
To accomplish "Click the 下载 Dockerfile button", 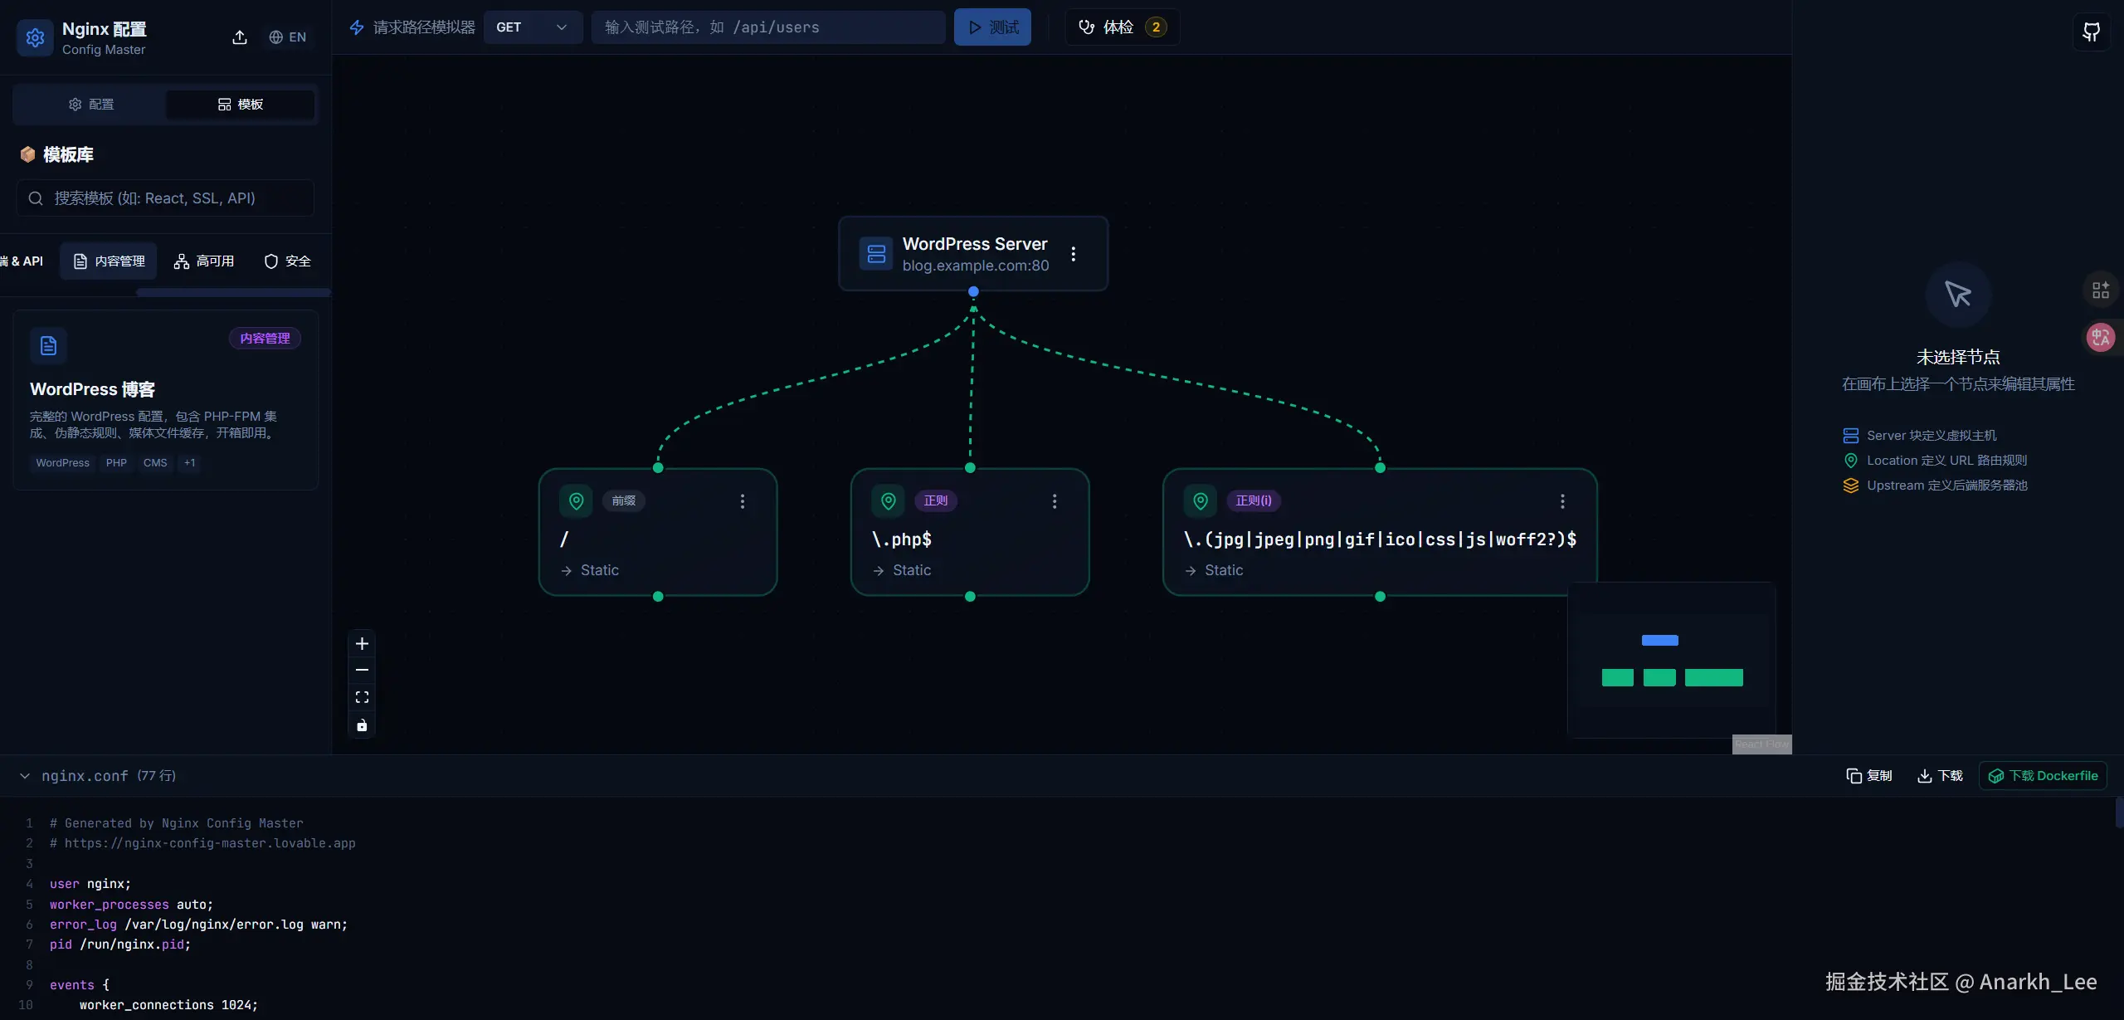I will tap(2043, 776).
